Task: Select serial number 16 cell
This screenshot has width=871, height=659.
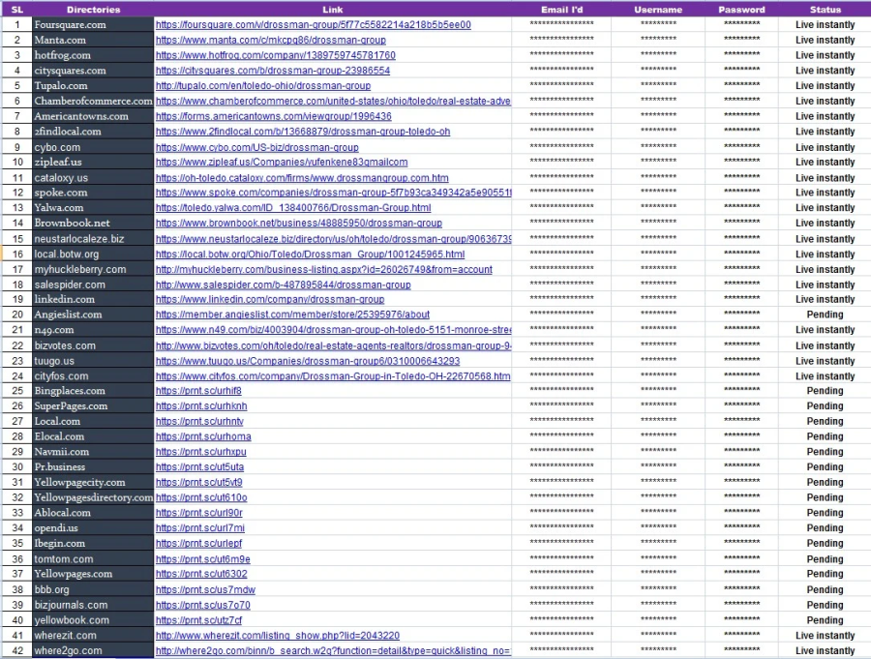Action: click(x=17, y=254)
